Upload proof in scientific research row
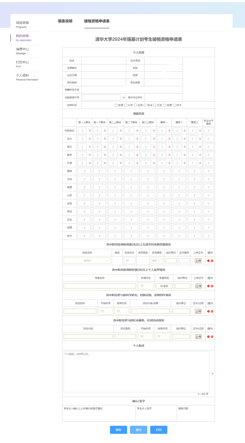 click(198, 311)
